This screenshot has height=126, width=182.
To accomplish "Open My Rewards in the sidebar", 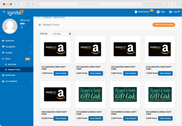I will pyautogui.click(x=17, y=75).
